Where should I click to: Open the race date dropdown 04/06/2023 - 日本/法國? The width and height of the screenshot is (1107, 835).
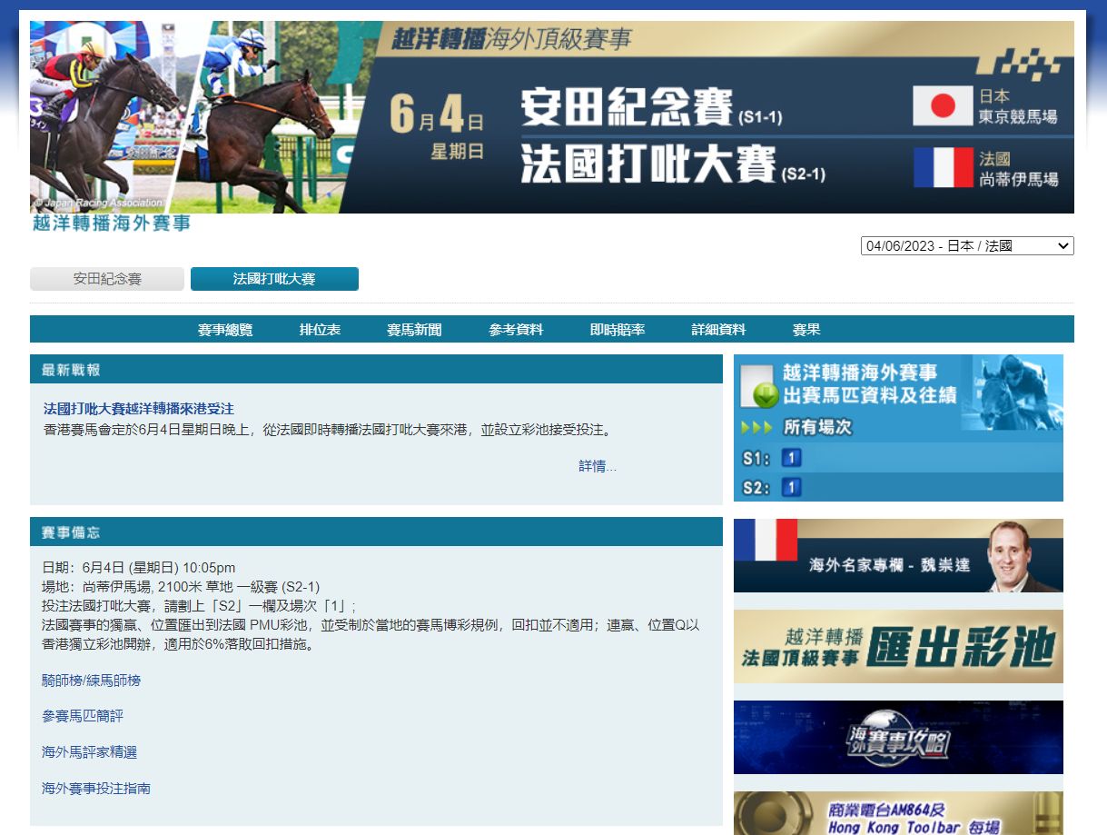coord(965,245)
